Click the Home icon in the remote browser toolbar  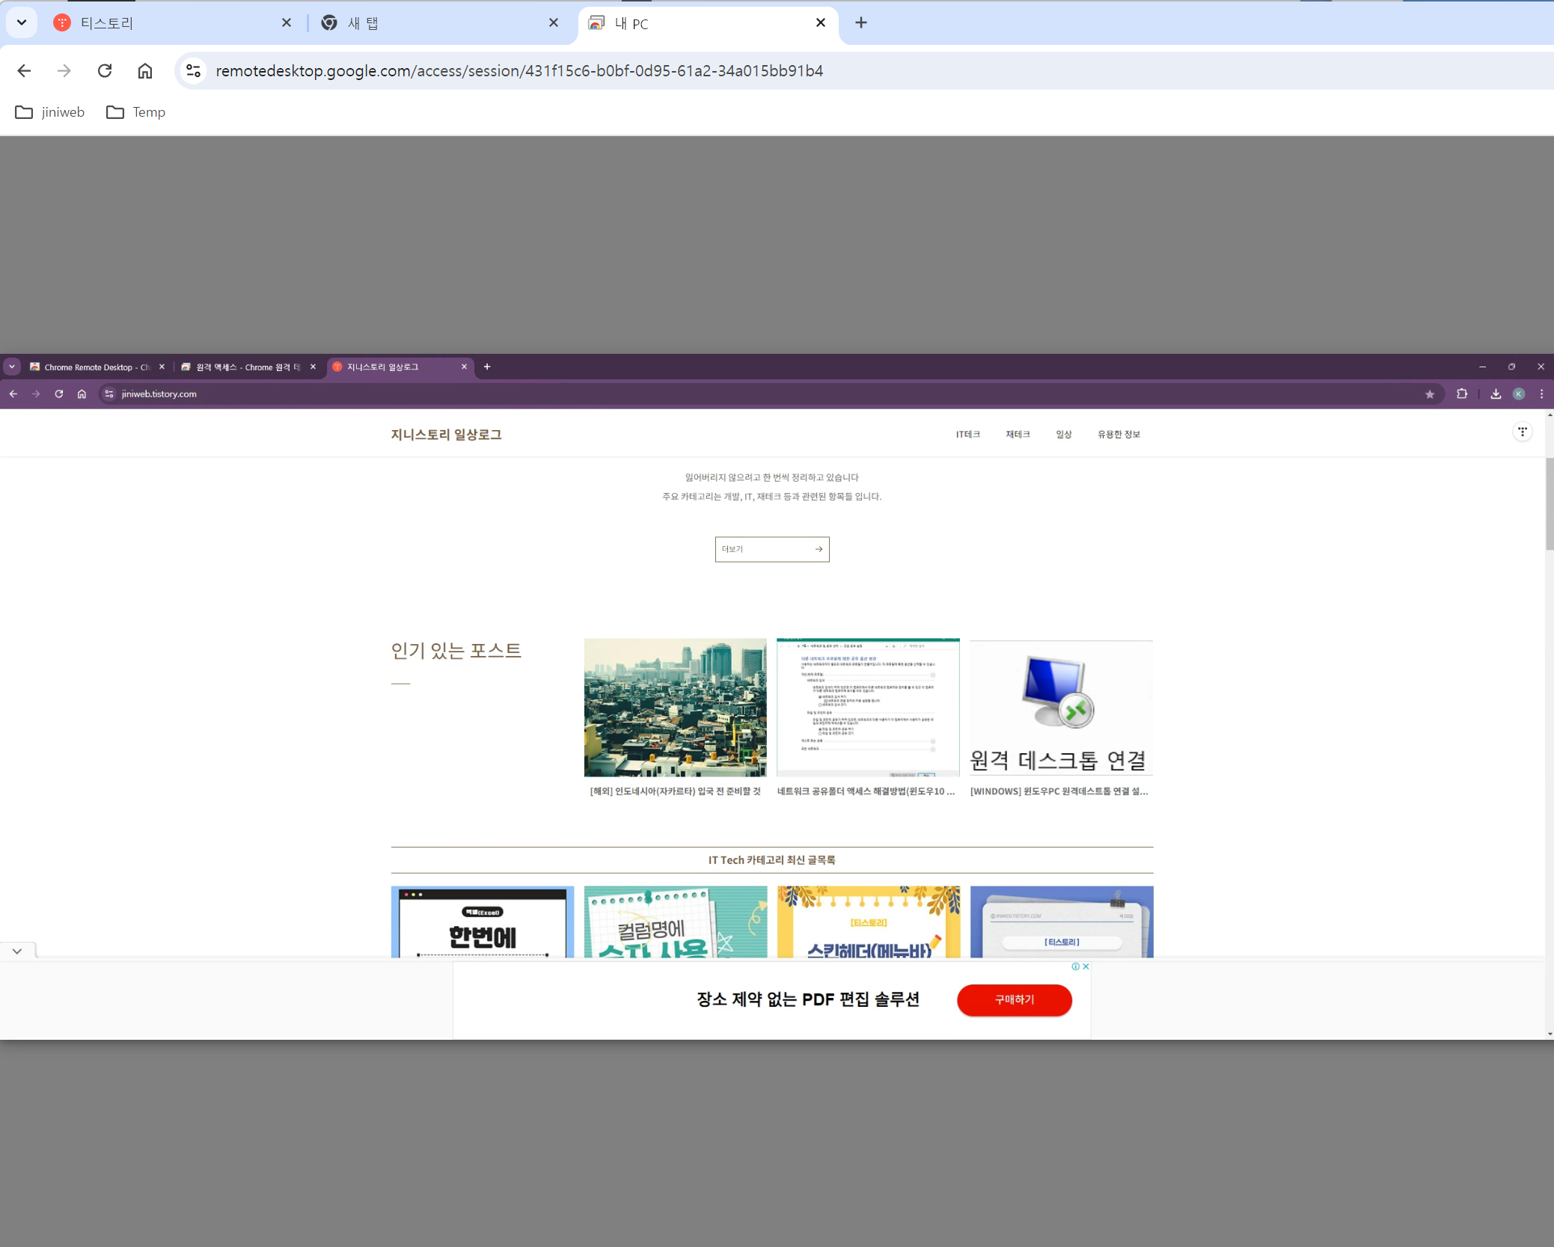[82, 394]
